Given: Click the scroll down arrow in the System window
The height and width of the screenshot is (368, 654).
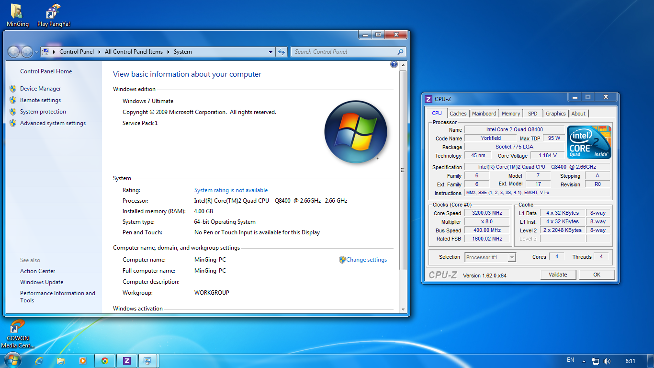Looking at the screenshot, I should click(403, 310).
